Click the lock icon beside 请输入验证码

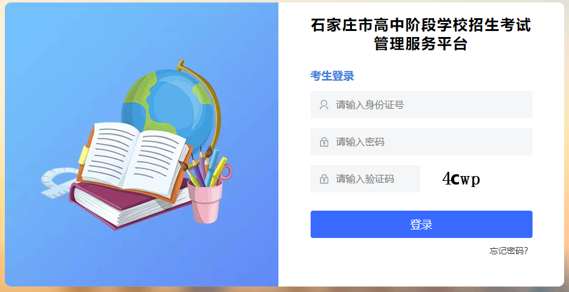click(x=323, y=179)
